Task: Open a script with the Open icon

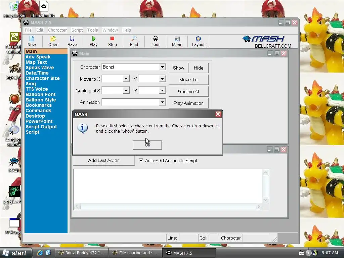Action: (x=53, y=41)
